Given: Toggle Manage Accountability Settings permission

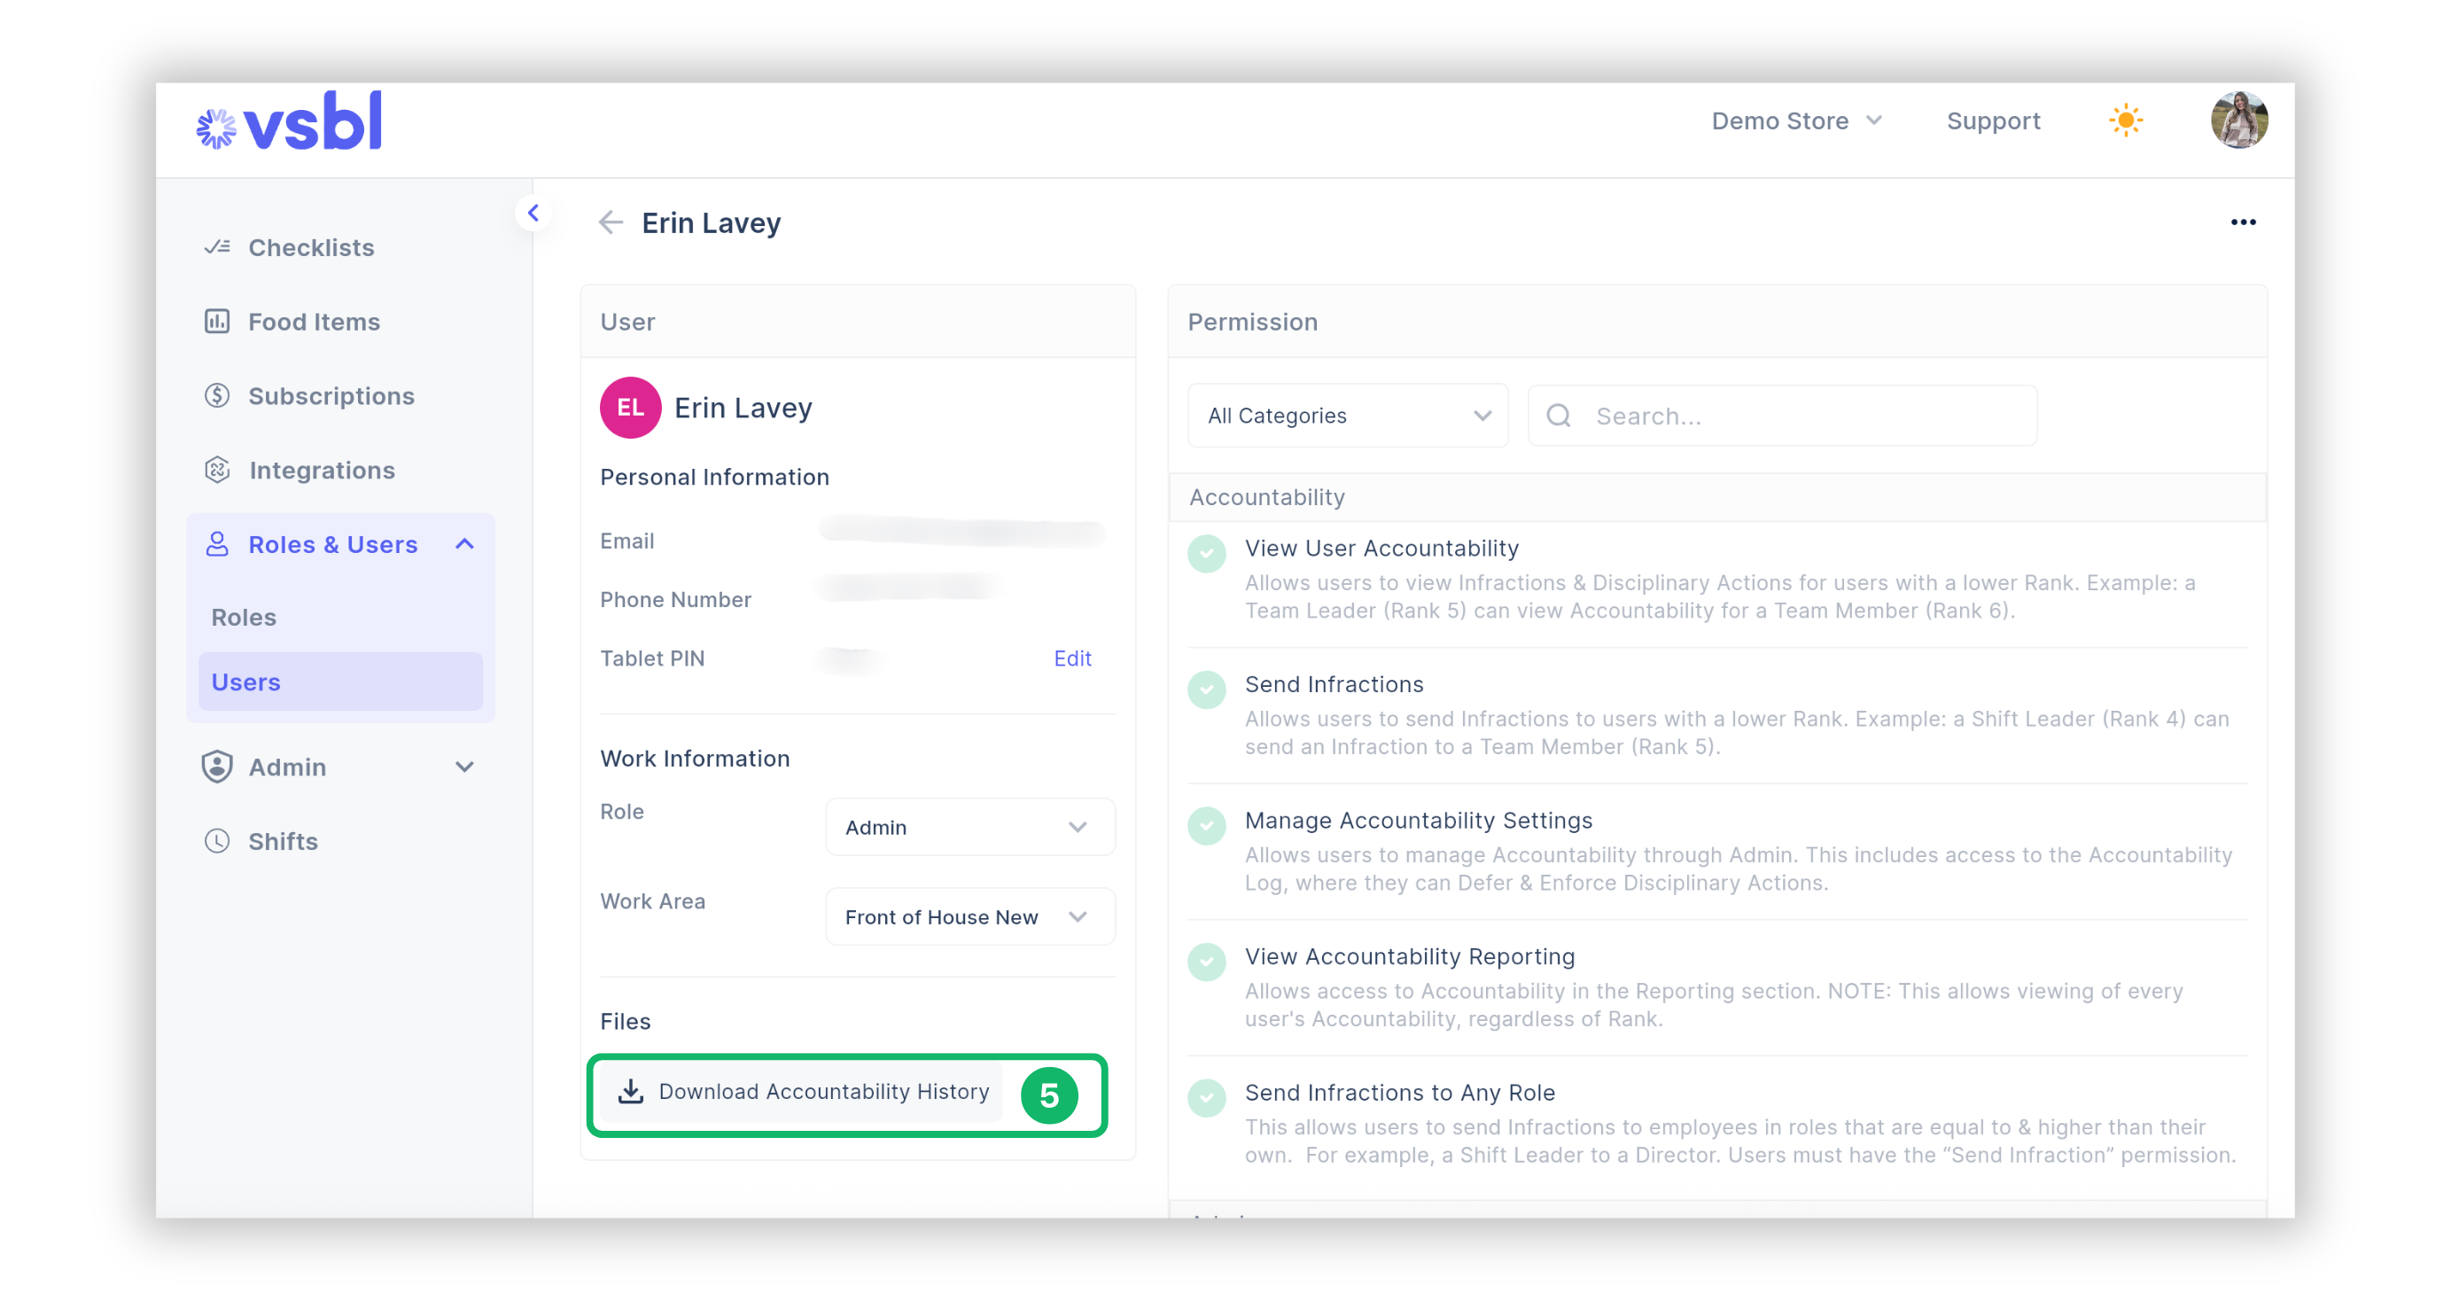Looking at the screenshot, I should (x=1207, y=826).
